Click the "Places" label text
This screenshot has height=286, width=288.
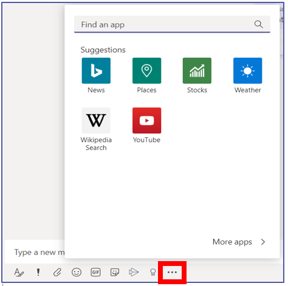(146, 90)
